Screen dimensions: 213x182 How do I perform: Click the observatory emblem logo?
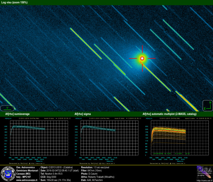click(7, 173)
